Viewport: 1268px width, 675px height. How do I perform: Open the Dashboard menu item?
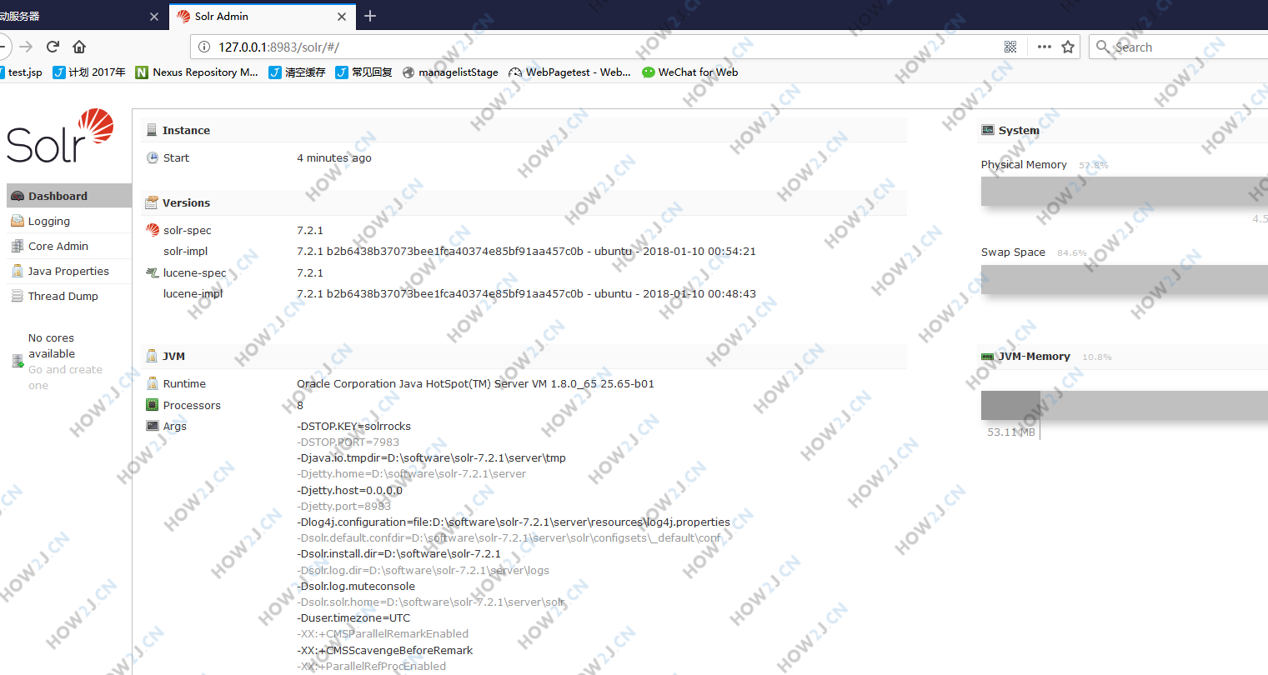coord(69,196)
